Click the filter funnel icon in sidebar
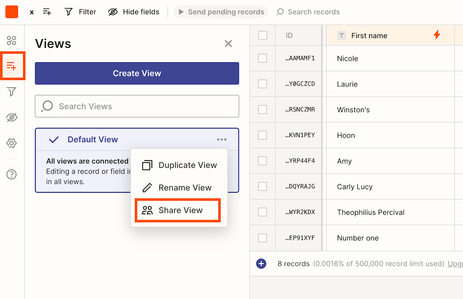This screenshot has width=463, height=299. click(x=12, y=92)
